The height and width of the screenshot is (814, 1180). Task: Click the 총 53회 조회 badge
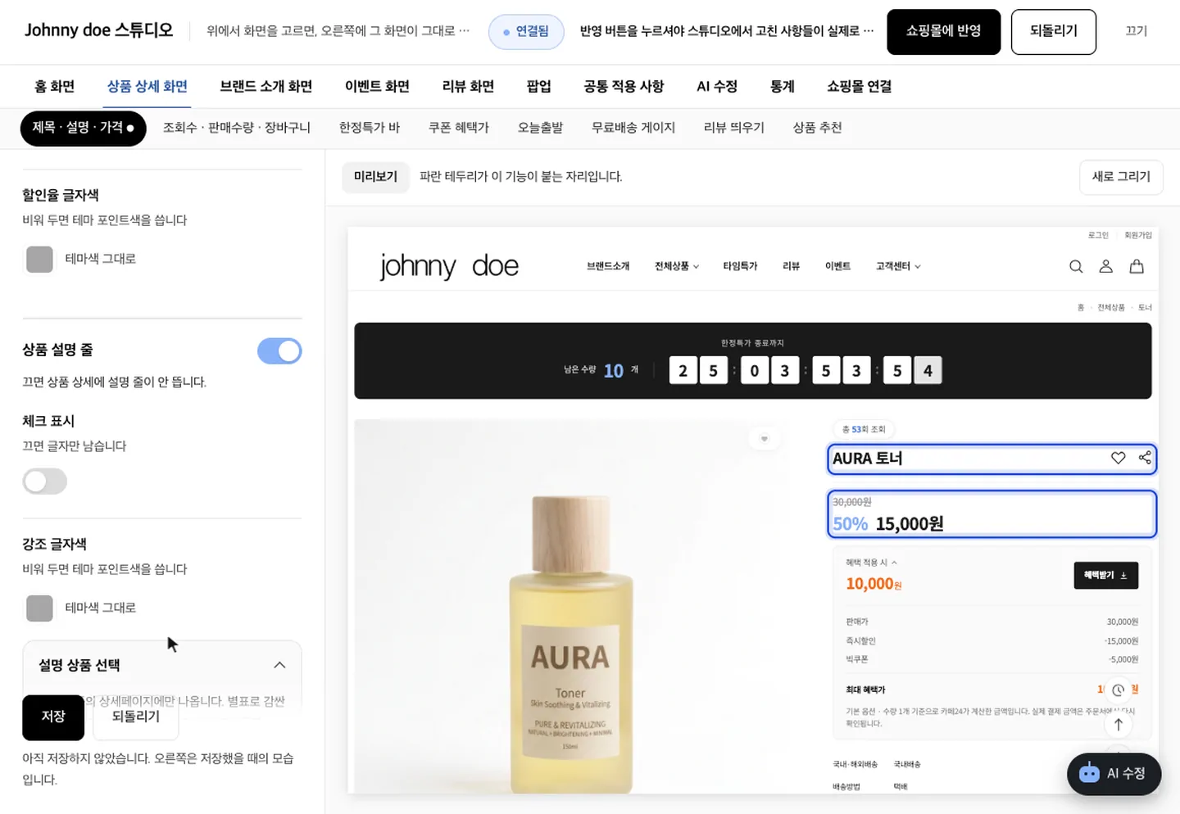[864, 429]
